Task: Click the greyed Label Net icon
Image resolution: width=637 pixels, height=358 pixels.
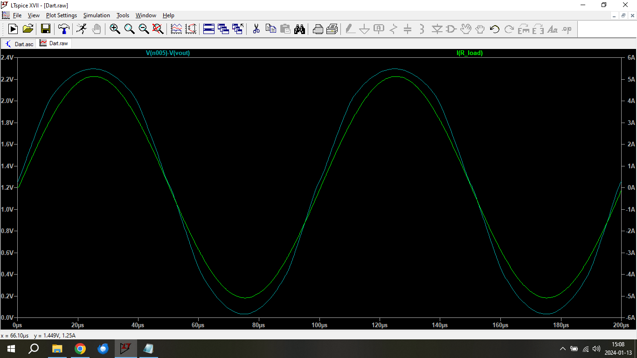Action: click(x=379, y=29)
